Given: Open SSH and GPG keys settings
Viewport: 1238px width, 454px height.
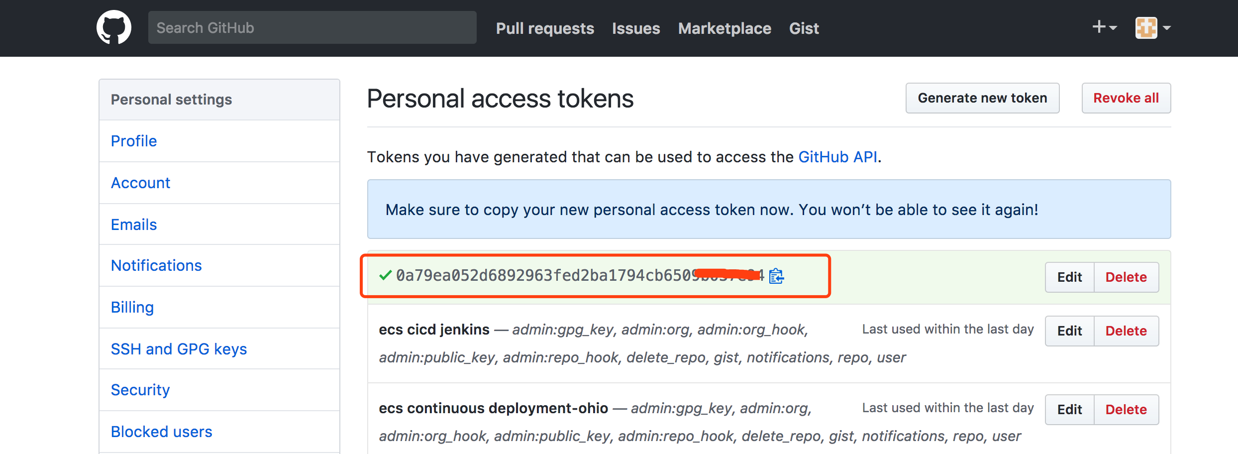Looking at the screenshot, I should click(x=179, y=349).
